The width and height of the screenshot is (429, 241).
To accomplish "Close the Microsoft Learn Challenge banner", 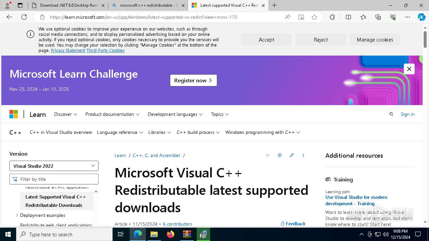I will (409, 69).
